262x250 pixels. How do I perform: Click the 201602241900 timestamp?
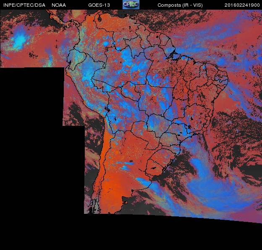(x=242, y=5)
